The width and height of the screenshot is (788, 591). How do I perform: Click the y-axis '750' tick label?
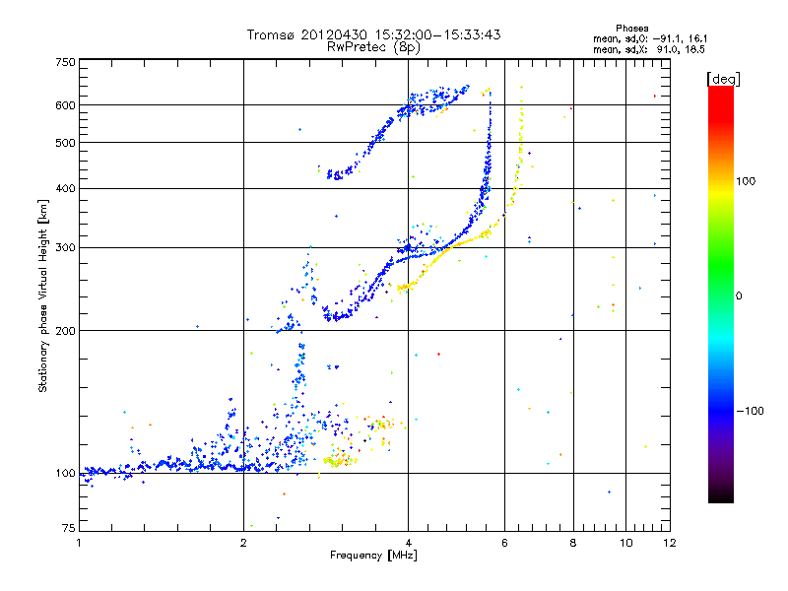click(65, 62)
